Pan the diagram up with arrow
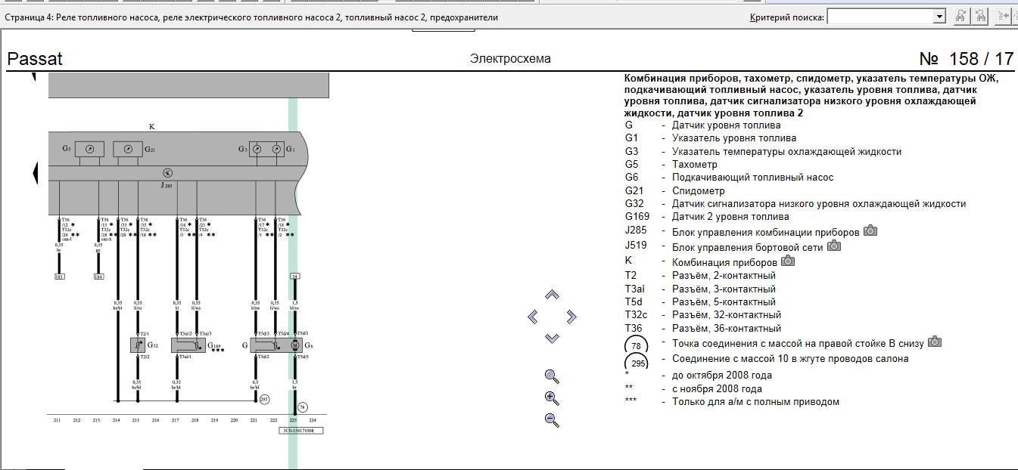 tap(552, 295)
